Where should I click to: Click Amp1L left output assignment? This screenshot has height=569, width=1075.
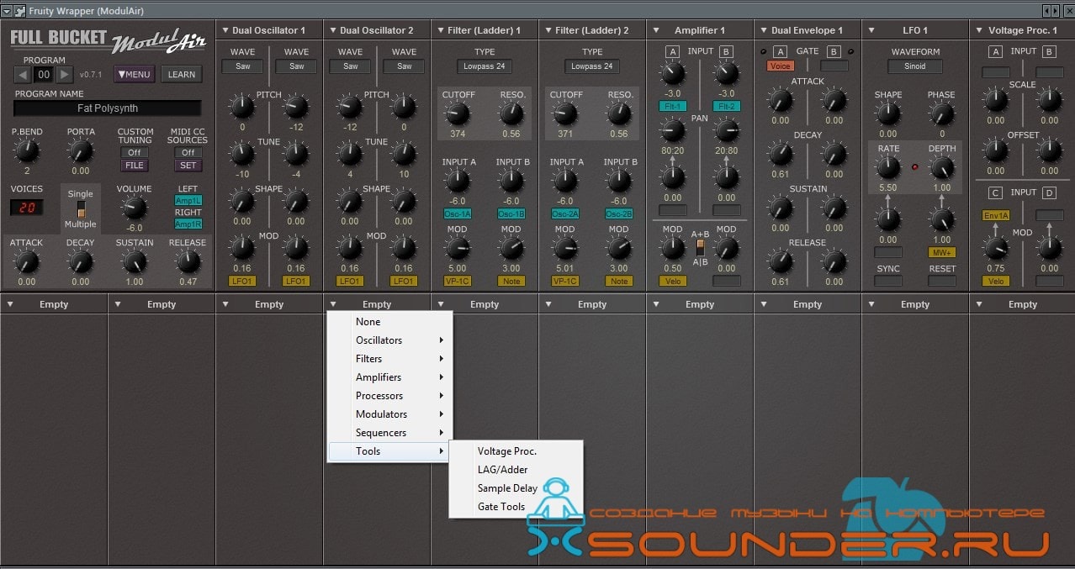tap(188, 201)
